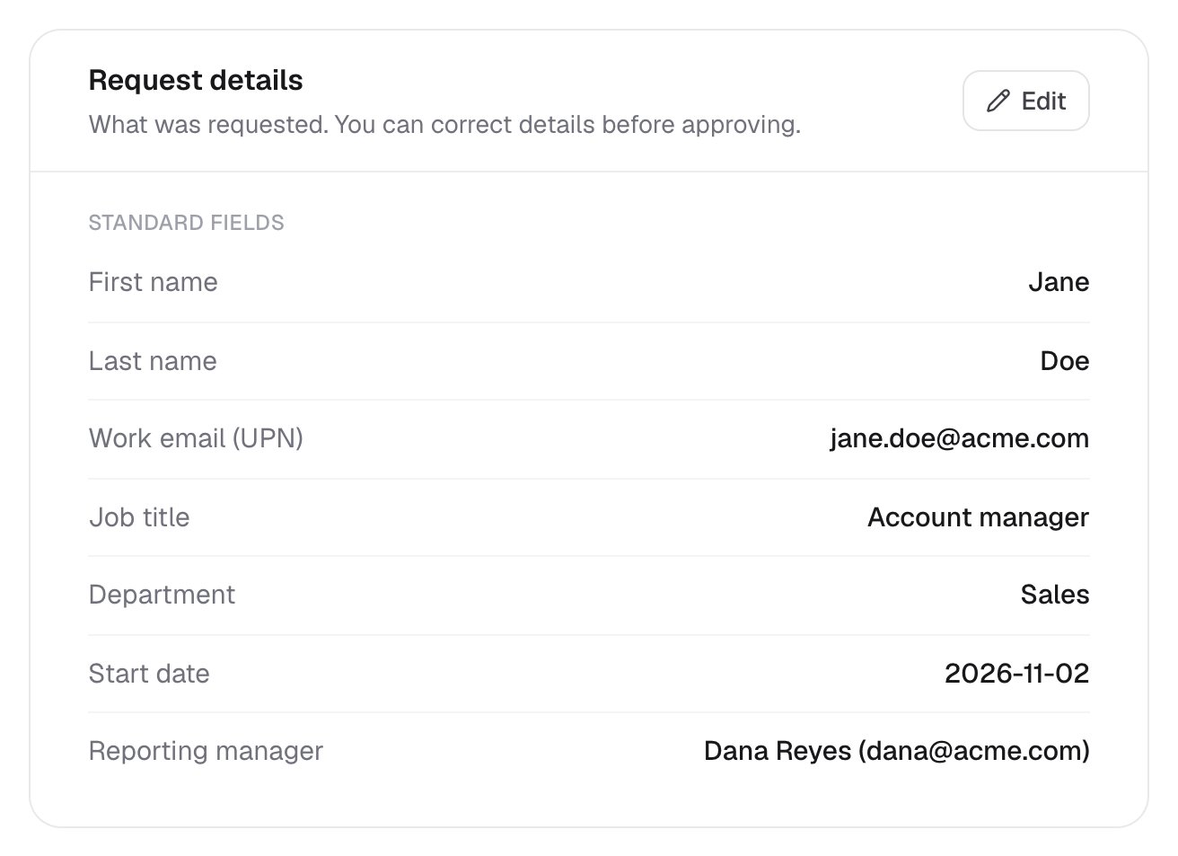
Task: Select the last name value "Doe"
Action: tap(1065, 361)
